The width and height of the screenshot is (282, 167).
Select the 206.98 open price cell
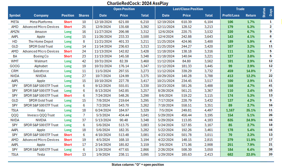124,32
